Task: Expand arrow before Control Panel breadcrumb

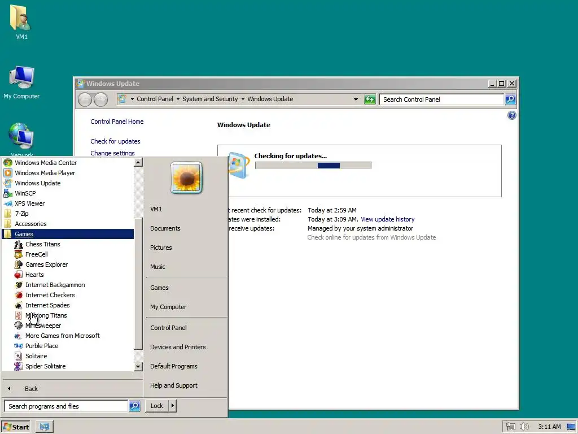Action: pos(132,99)
